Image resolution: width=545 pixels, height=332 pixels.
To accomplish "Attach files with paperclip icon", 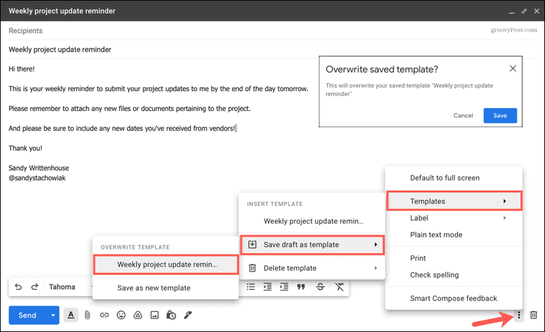I will click(x=88, y=315).
